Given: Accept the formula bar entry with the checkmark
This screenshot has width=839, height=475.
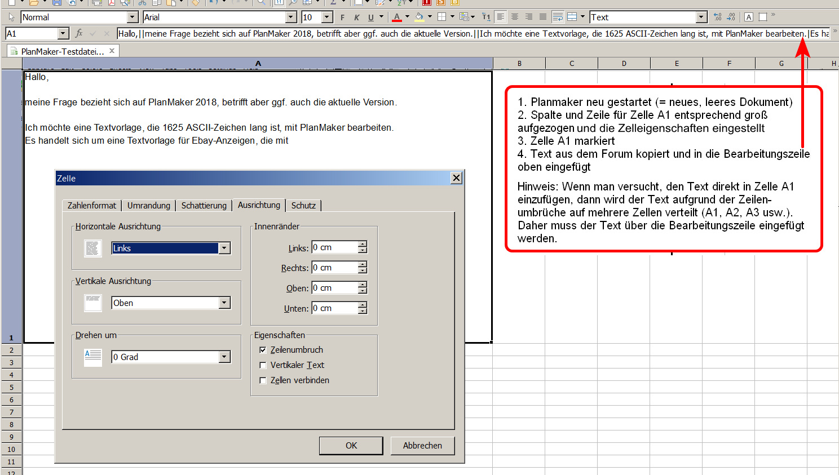Looking at the screenshot, I should point(93,33).
